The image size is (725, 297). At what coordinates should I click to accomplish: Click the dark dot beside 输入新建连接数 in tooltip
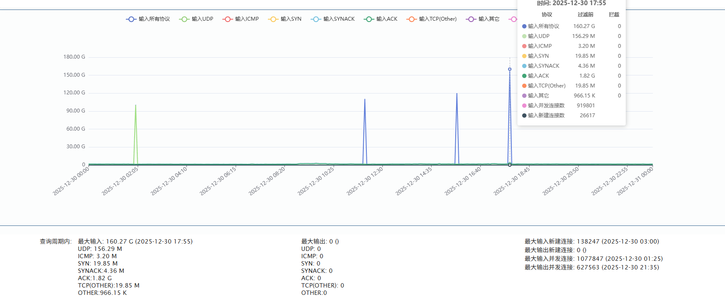tap(524, 116)
